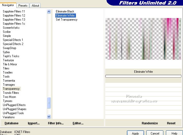Image resolution: width=183 pixels, height=135 pixels.
Task: Select Tronds Filters category
Action: [x=11, y=93]
